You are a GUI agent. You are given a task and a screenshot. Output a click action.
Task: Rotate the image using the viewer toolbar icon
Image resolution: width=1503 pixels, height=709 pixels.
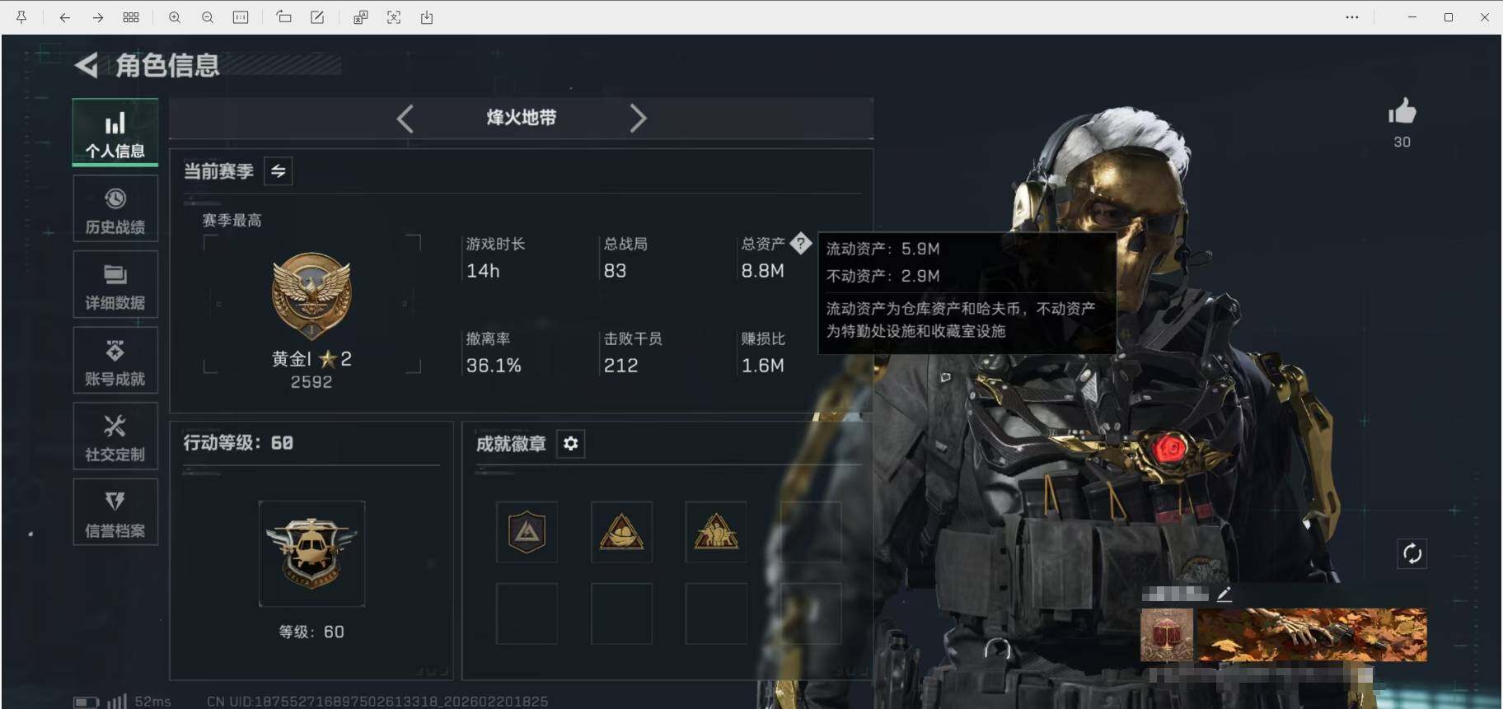[x=284, y=17]
